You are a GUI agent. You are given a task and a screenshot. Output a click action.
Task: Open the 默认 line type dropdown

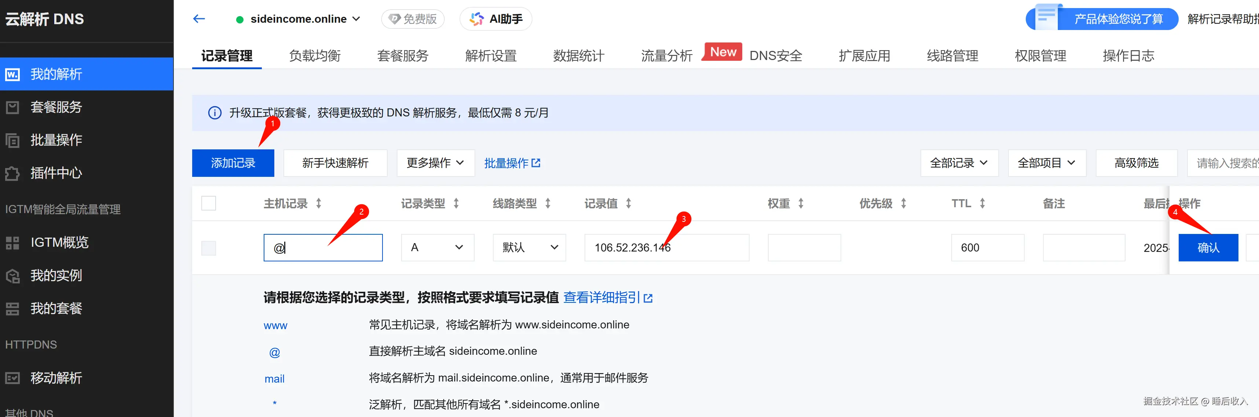[x=529, y=248]
